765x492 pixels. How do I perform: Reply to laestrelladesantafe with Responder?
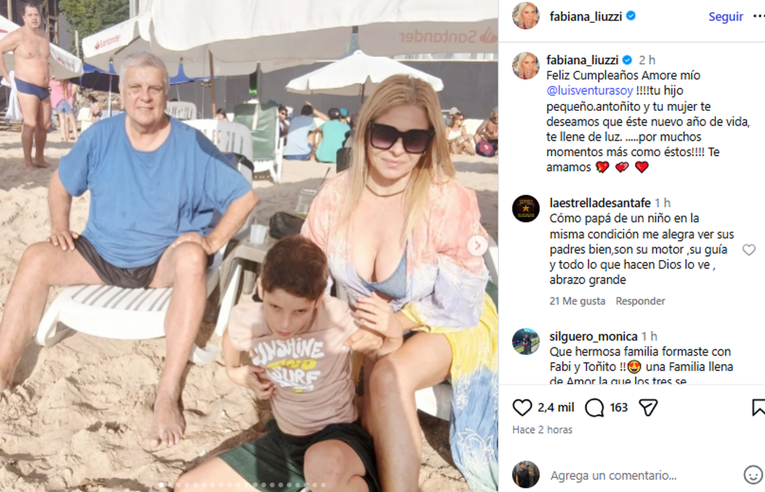640,301
